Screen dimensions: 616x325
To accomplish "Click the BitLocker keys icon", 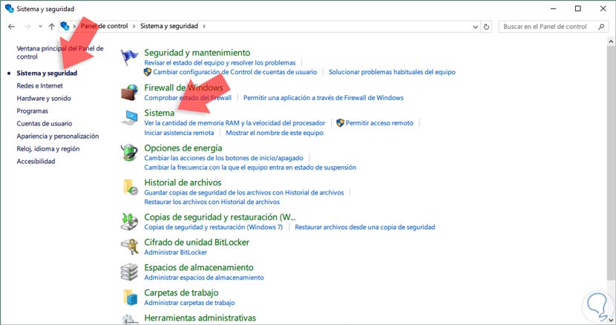I will pyautogui.click(x=129, y=247).
